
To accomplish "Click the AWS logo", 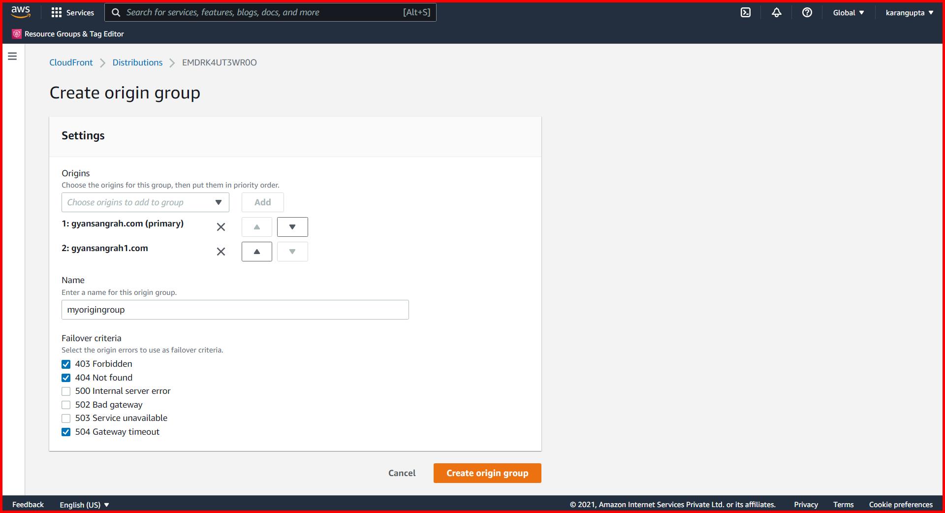I will point(20,12).
